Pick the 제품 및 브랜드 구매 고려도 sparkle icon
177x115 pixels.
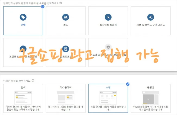(x=151, y=17)
